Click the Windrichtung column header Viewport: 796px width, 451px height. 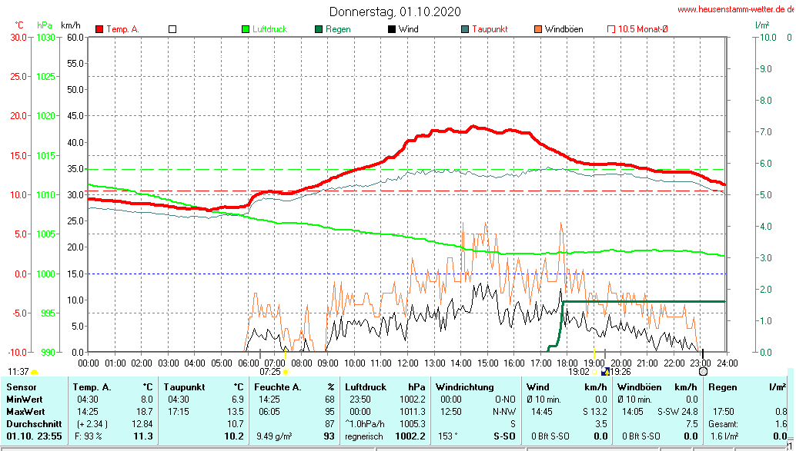pyautogui.click(x=465, y=386)
